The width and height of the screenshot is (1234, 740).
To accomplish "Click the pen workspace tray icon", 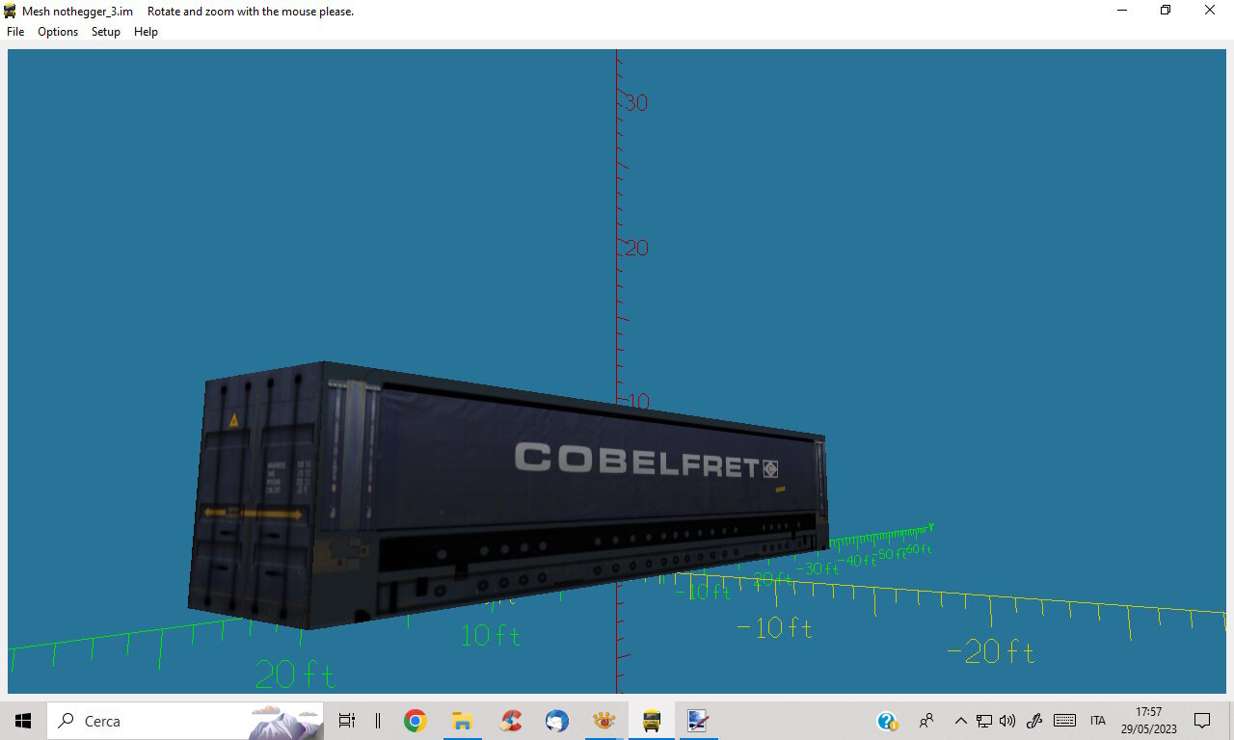I will pyautogui.click(x=1034, y=721).
